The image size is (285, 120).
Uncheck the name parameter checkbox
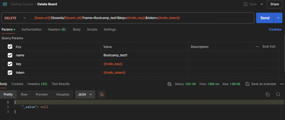tap(10, 55)
